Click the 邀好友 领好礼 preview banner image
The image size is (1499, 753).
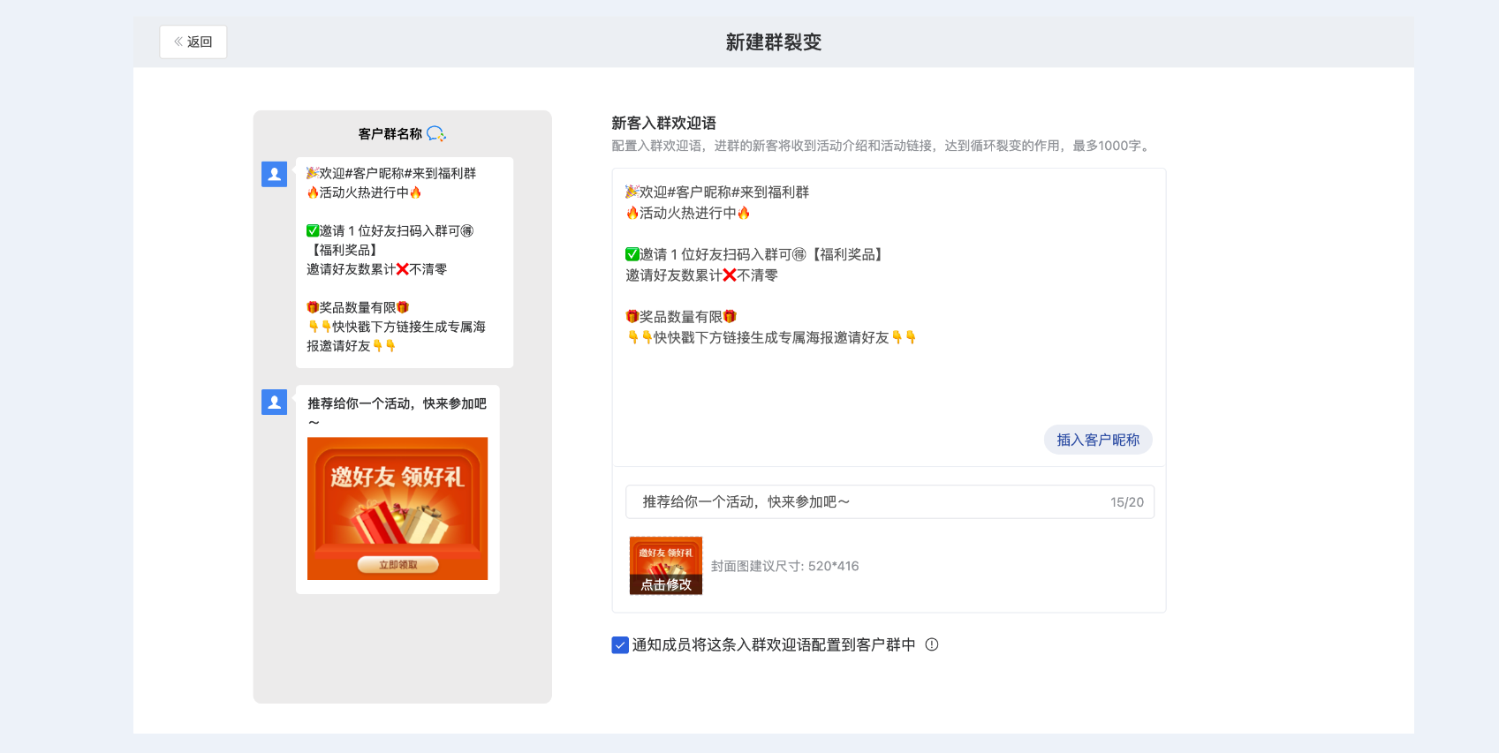click(x=397, y=508)
